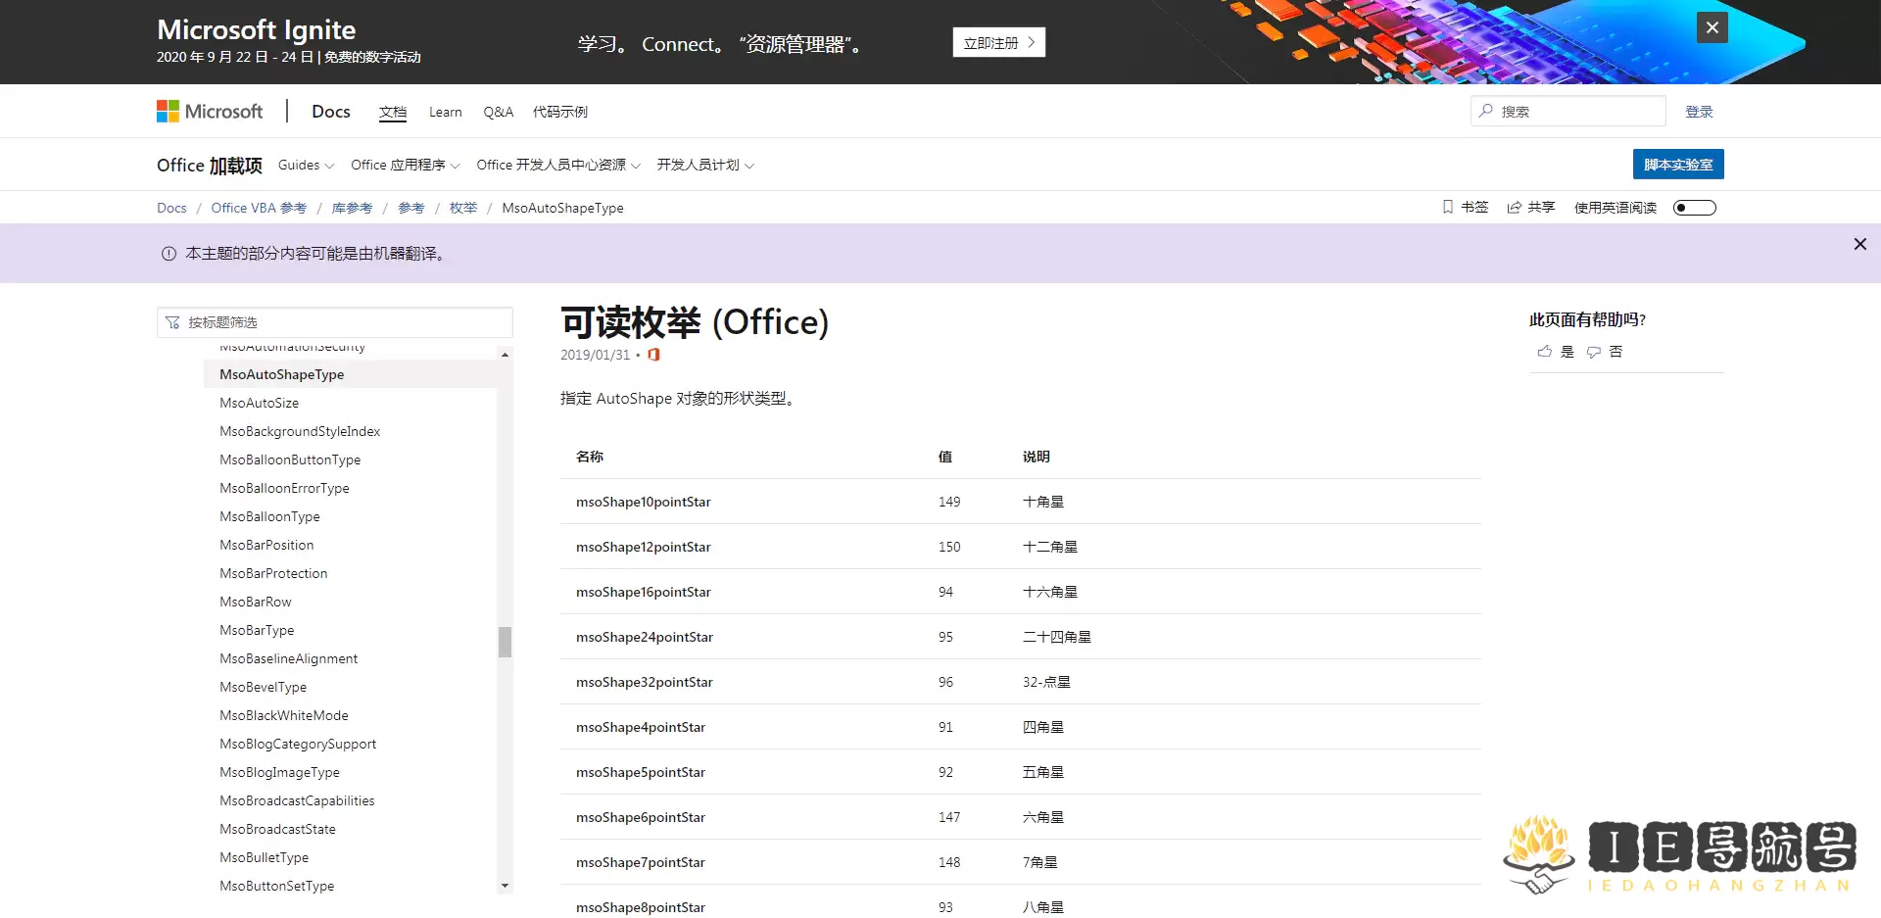Image resolution: width=1881 pixels, height=918 pixels.
Task: Click the 立即注册 button
Action: coord(999,42)
